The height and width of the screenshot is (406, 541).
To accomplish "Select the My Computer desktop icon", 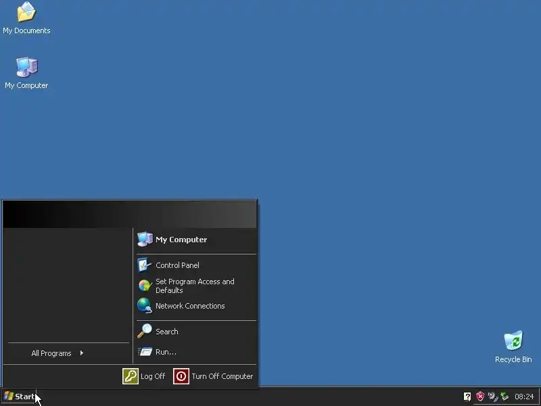I will click(26, 73).
